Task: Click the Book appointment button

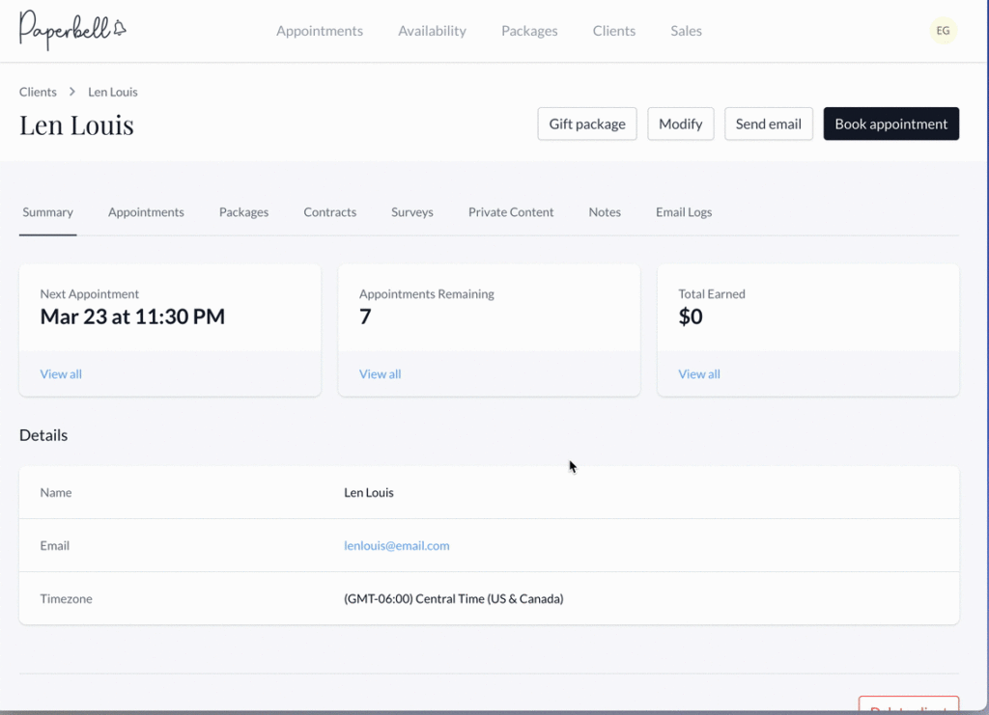Action: pyautogui.click(x=890, y=124)
